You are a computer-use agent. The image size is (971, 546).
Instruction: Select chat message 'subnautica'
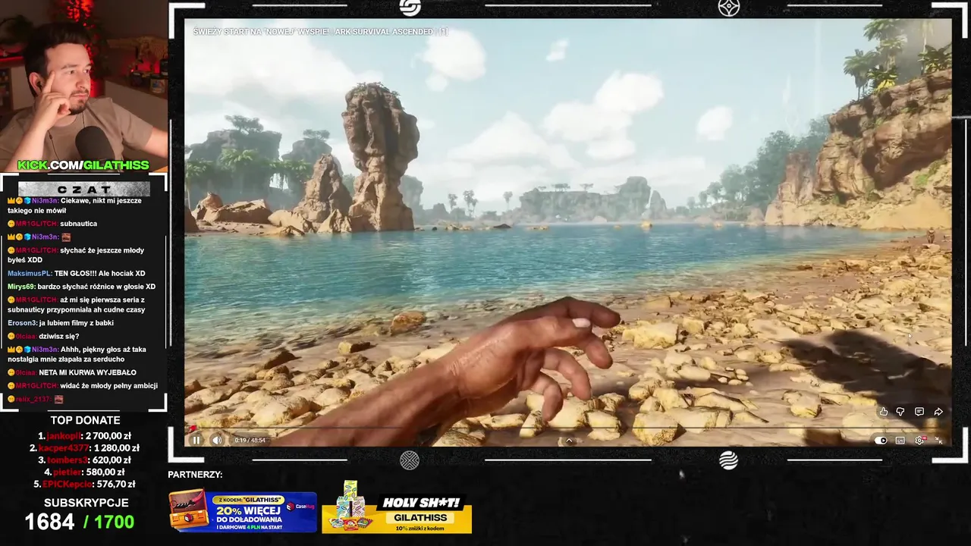[78, 224]
